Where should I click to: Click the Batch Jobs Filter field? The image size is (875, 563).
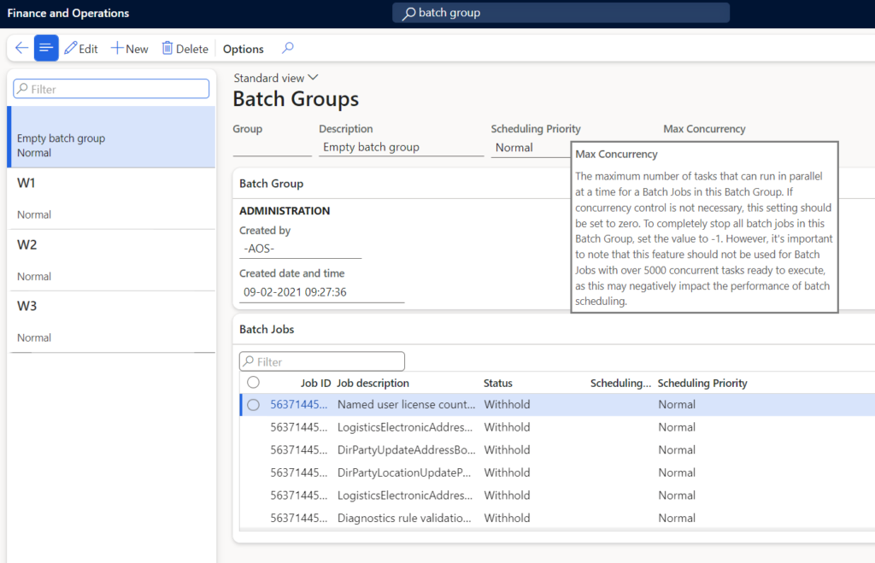click(x=322, y=361)
